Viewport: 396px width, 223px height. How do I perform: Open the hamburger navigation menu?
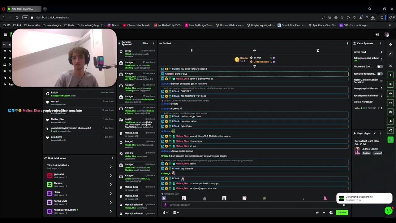5,35
